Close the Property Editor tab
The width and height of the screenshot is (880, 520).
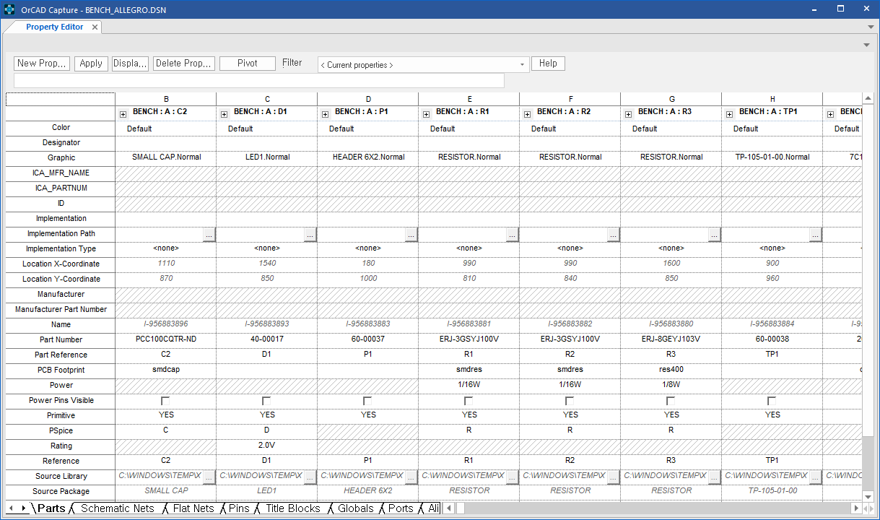click(x=95, y=27)
